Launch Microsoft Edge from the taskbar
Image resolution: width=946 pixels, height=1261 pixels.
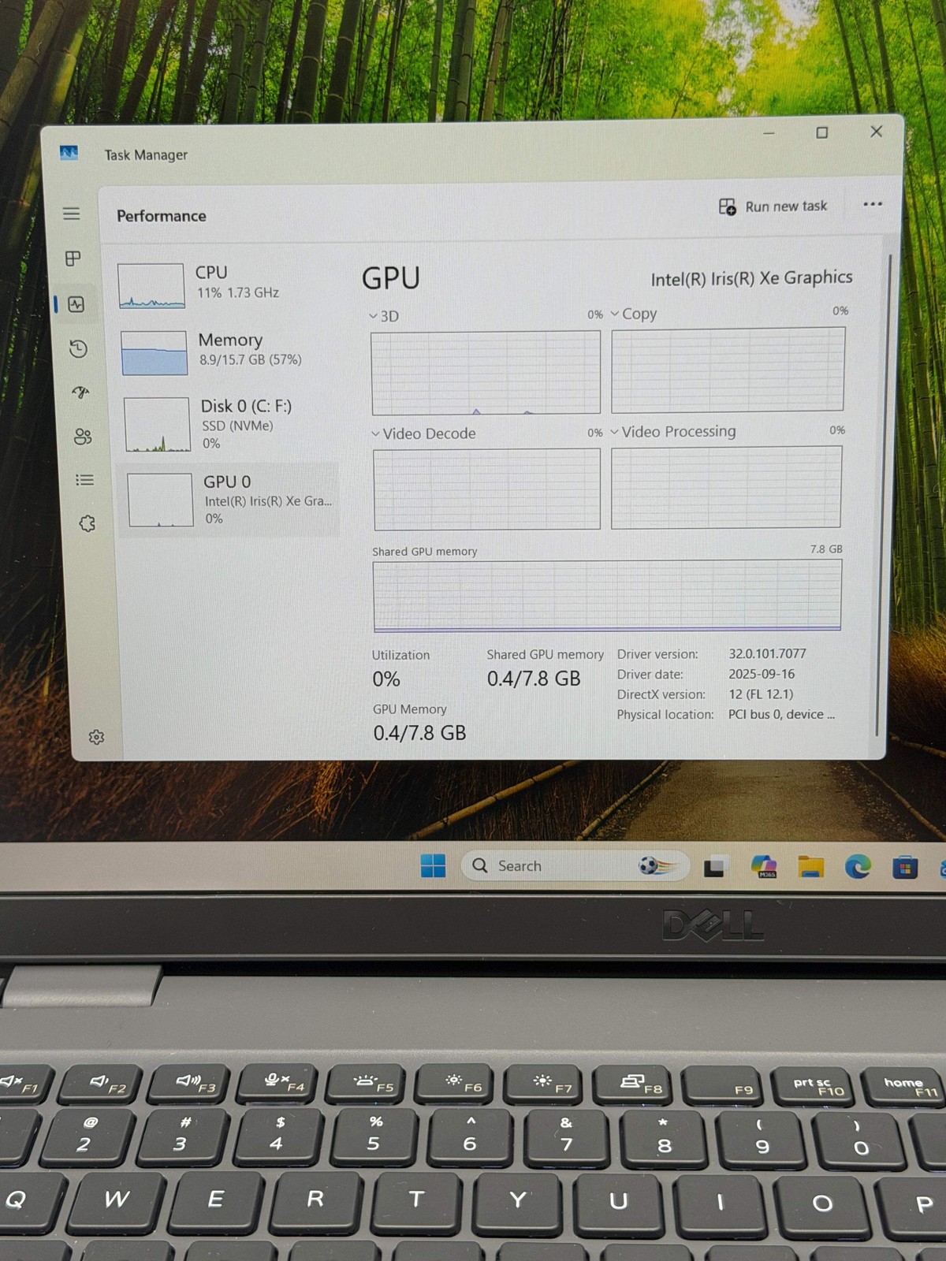[x=858, y=866]
